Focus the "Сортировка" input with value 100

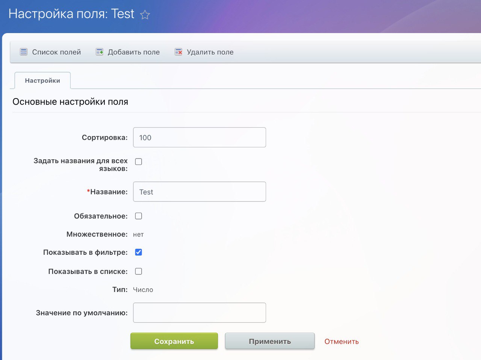pos(199,138)
